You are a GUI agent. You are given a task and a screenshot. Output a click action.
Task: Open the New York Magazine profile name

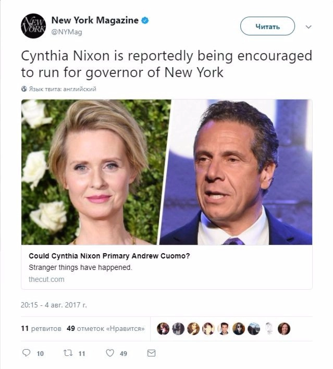(x=95, y=20)
